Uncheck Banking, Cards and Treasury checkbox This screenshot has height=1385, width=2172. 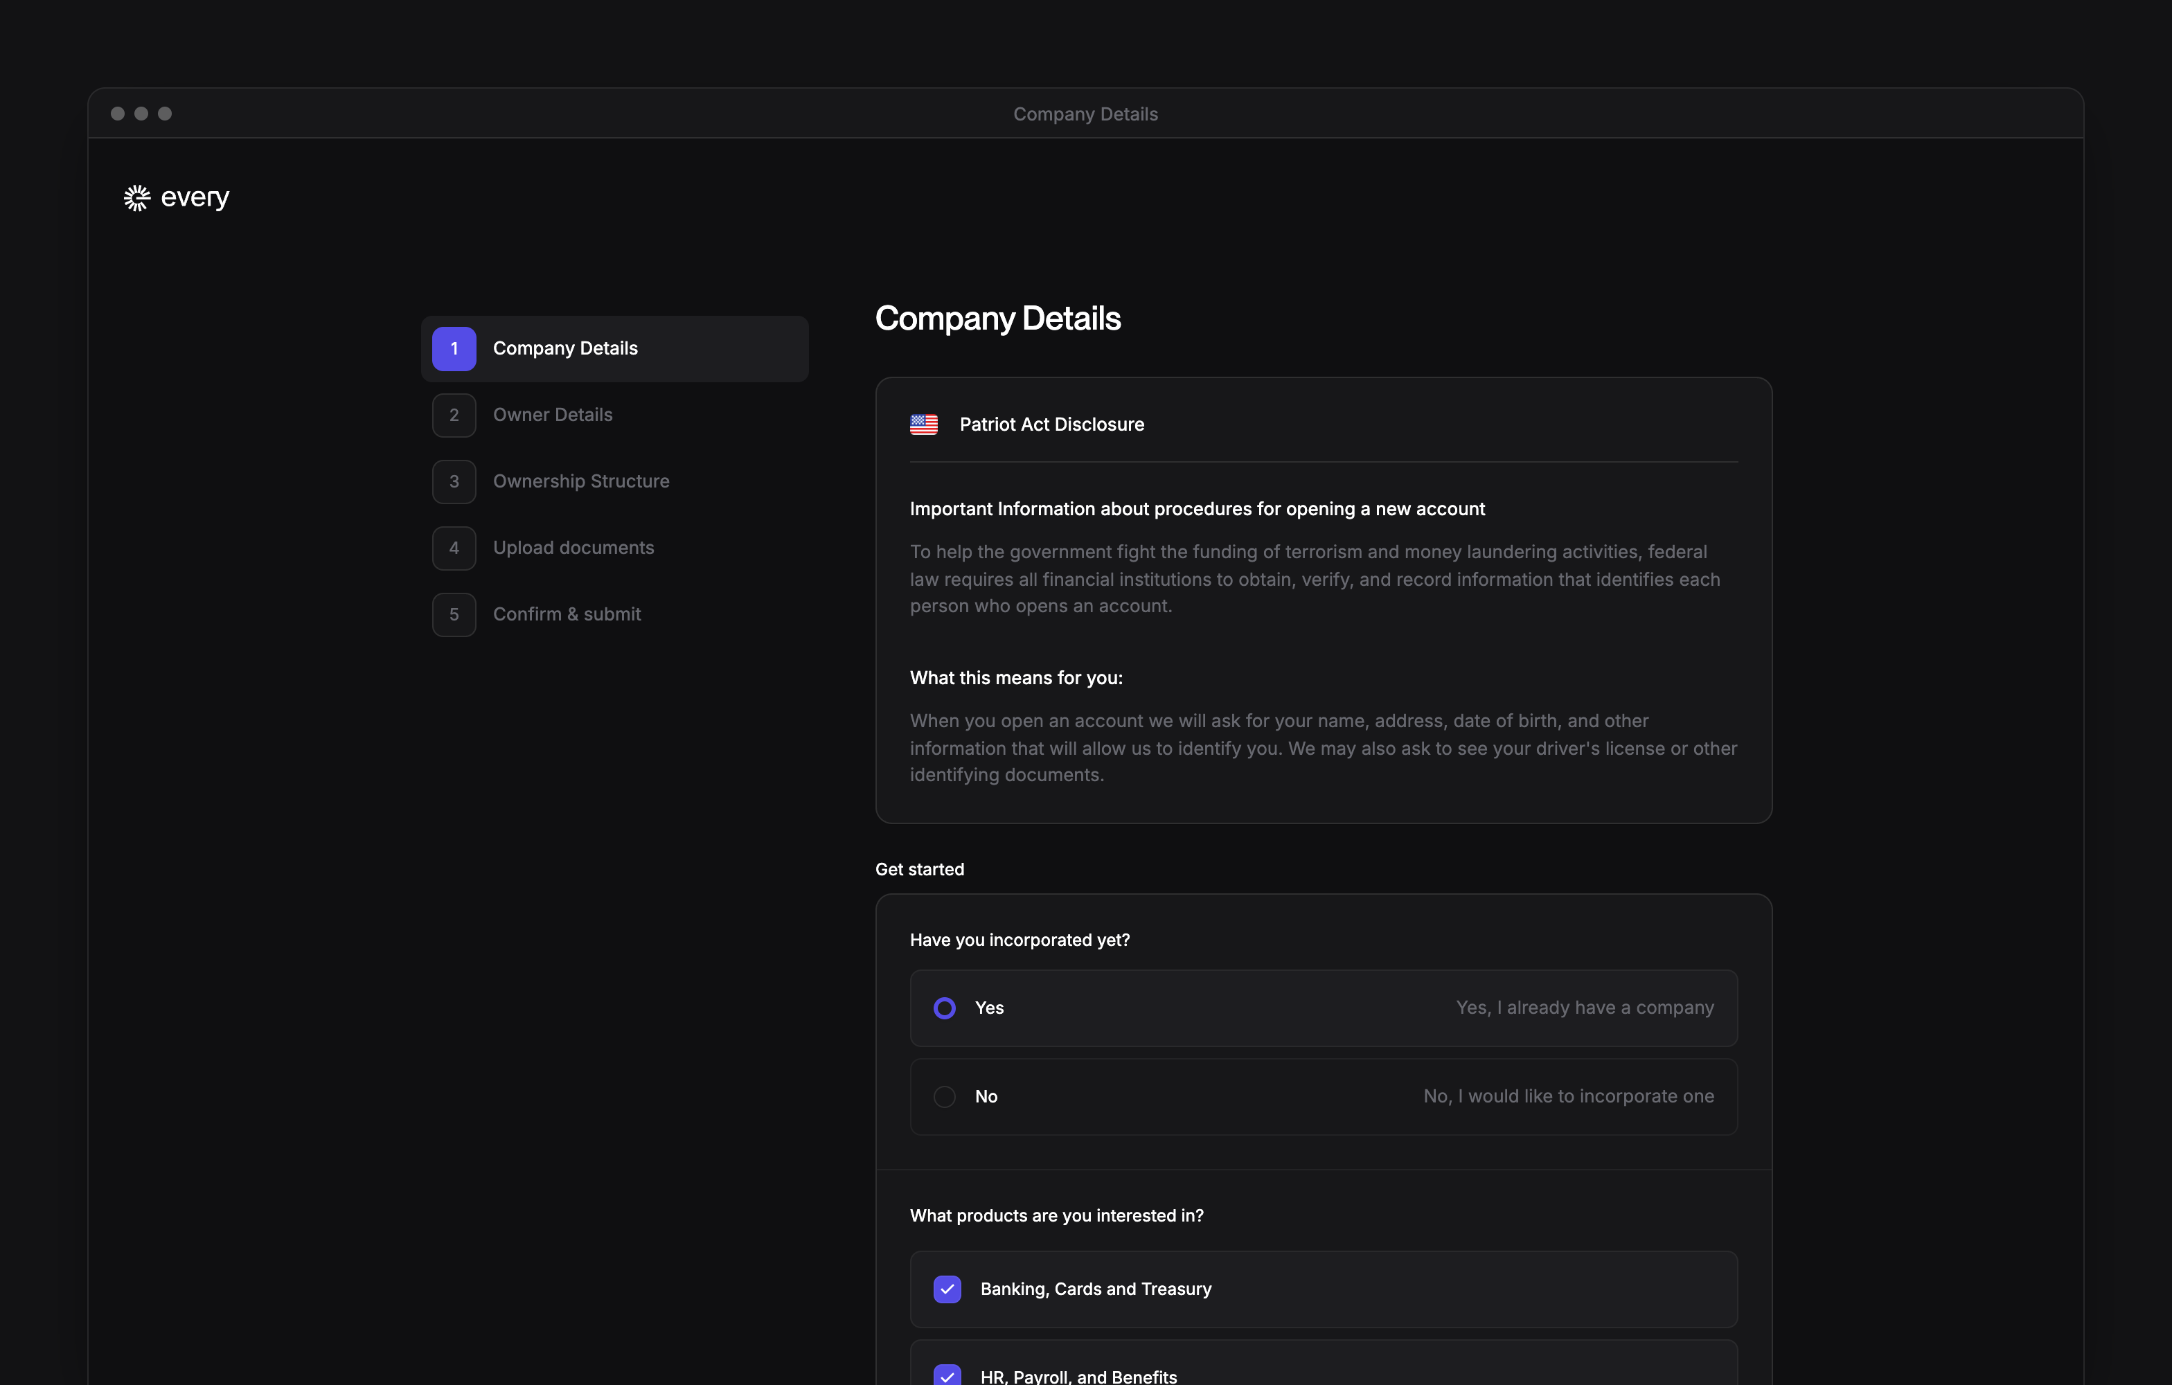(x=947, y=1289)
